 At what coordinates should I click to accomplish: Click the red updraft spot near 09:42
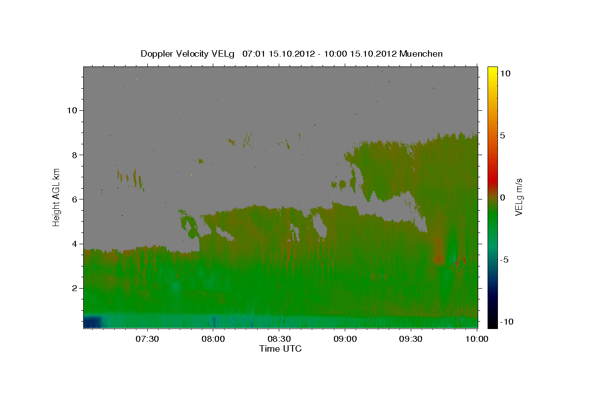(x=439, y=258)
